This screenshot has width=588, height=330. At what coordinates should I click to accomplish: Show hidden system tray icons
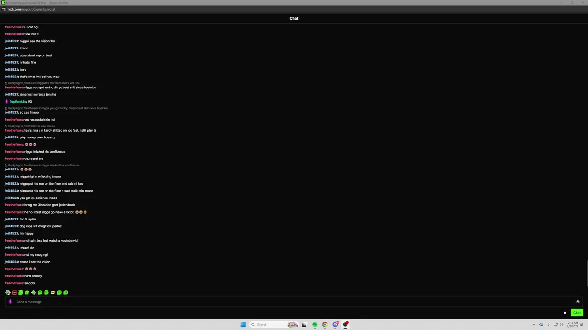tap(534, 324)
